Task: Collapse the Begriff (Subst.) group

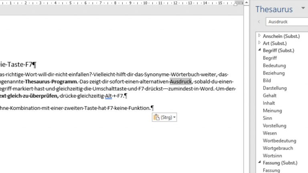Action: tap(259, 50)
